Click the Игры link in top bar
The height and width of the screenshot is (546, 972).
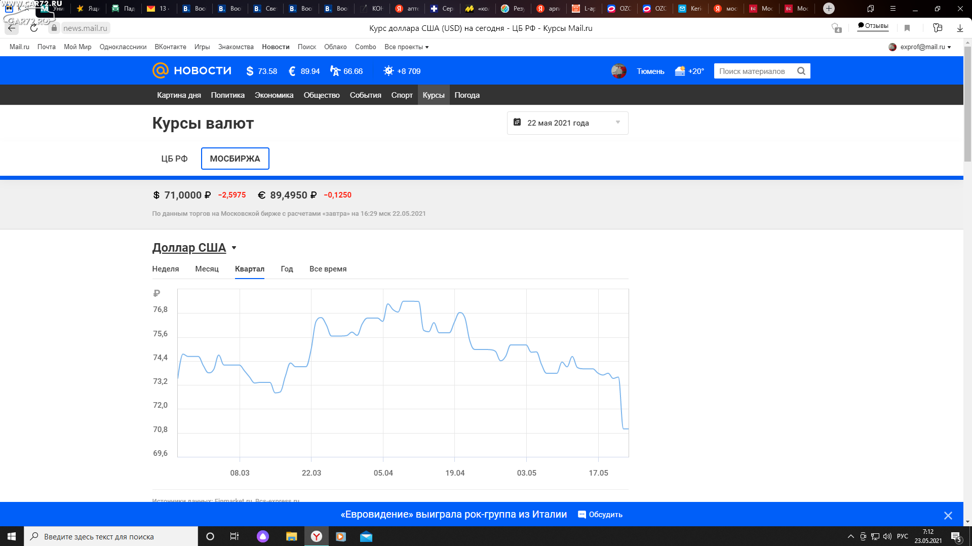click(x=202, y=47)
